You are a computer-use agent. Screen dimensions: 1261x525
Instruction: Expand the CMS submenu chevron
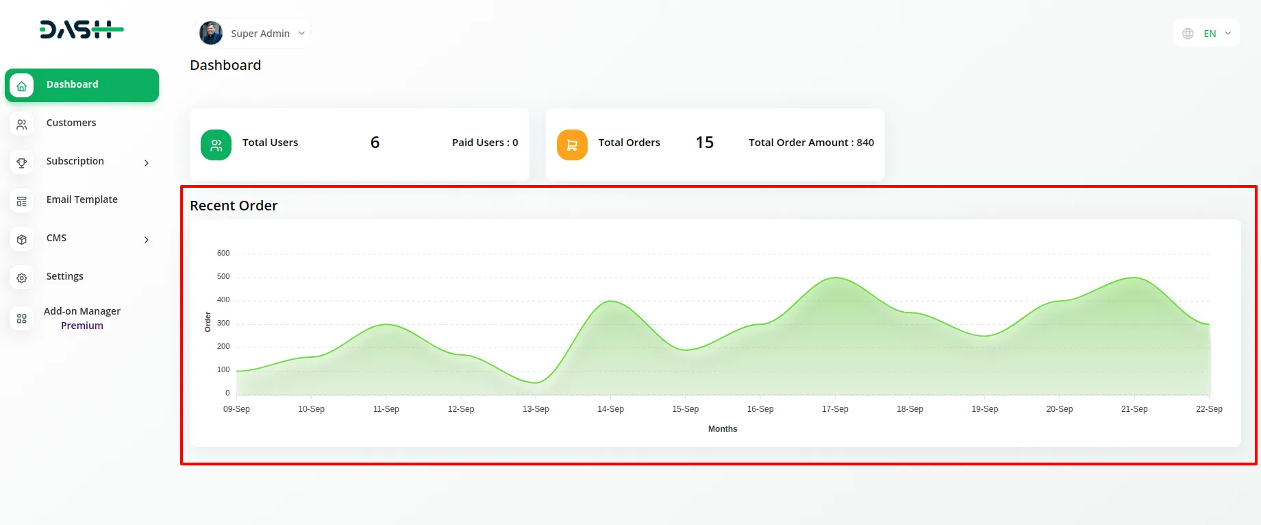click(x=146, y=240)
